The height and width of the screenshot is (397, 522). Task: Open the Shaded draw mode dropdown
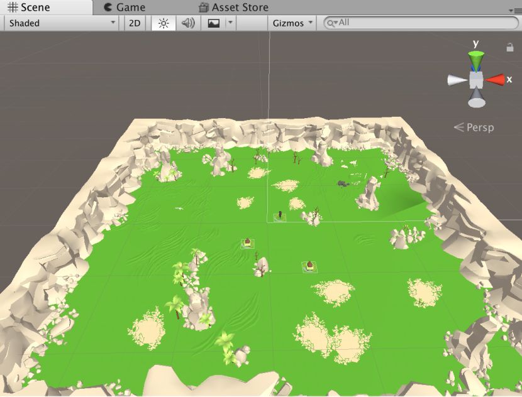[62, 23]
